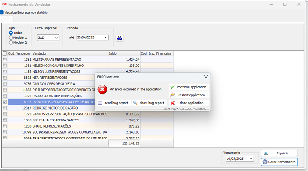This screenshot has width=308, height=171.
Task: Check the MULTIMARKAS REPRESENTACAO row checkbox
Action: click(x=5, y=60)
